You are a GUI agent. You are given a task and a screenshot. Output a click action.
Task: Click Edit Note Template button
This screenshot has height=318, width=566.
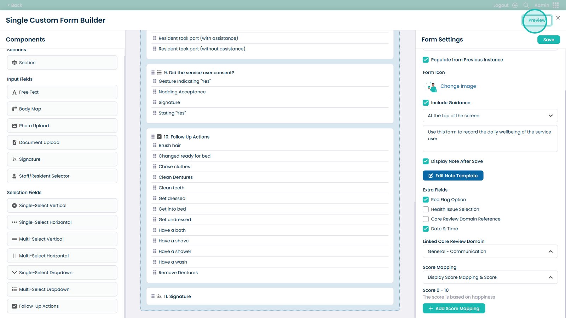point(453,176)
